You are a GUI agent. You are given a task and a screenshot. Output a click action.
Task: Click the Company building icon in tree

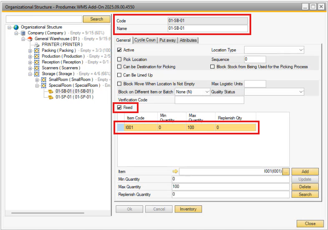click(23, 33)
